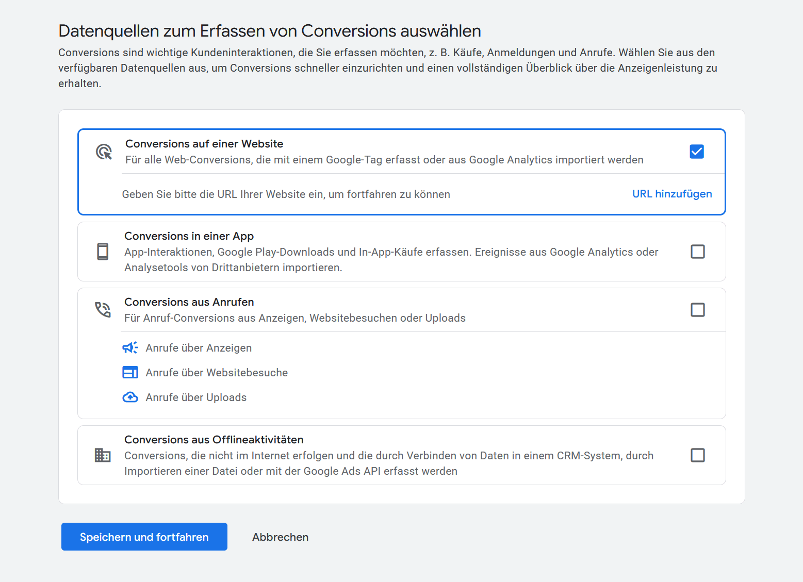
Task: Click the description starting 'Für alle Web-Conversions'
Action: coord(384,160)
